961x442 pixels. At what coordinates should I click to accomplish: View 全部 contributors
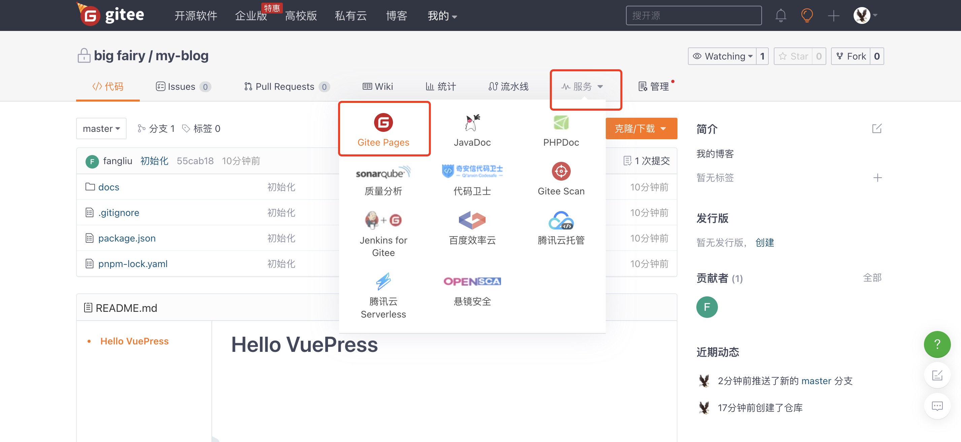click(x=872, y=278)
